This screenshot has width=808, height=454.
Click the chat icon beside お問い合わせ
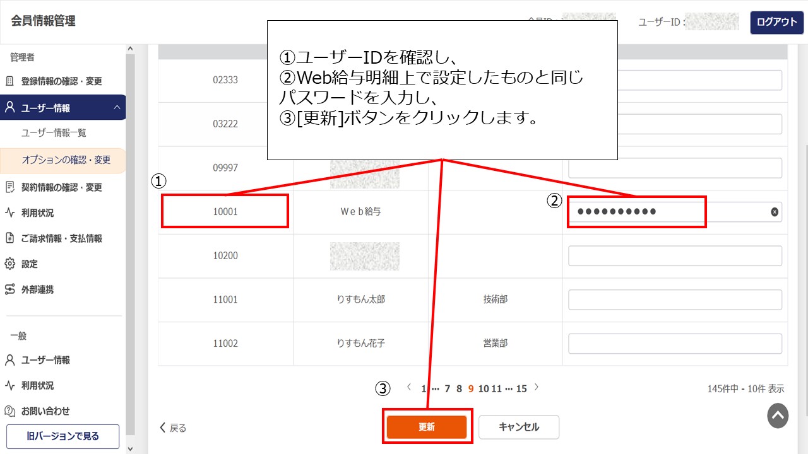pos(9,411)
